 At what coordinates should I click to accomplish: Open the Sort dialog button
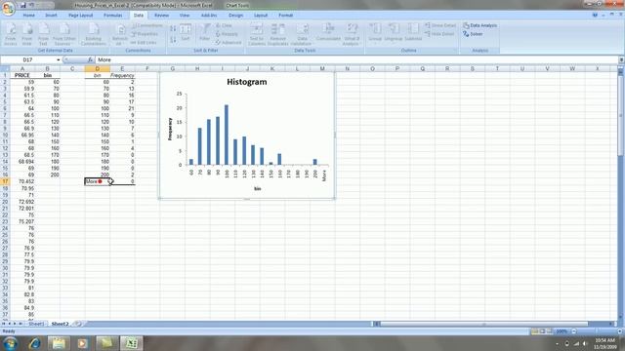tap(186, 33)
